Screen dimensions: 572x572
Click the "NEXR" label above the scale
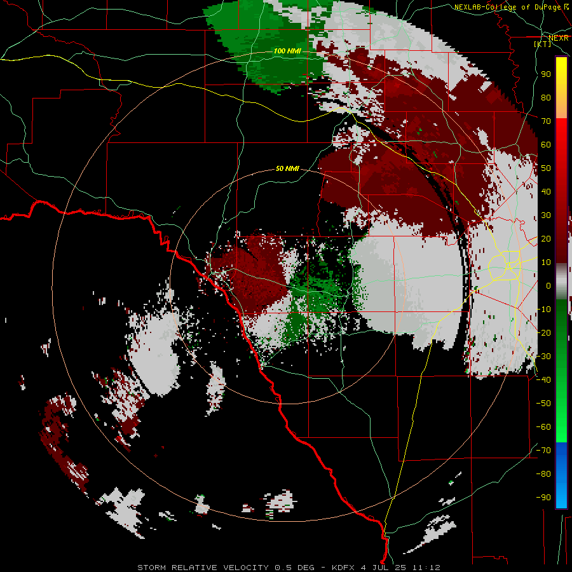point(559,38)
